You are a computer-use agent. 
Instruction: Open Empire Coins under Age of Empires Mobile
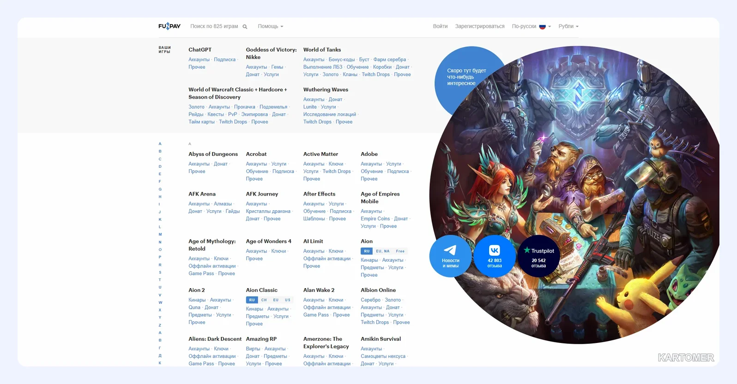pos(375,219)
